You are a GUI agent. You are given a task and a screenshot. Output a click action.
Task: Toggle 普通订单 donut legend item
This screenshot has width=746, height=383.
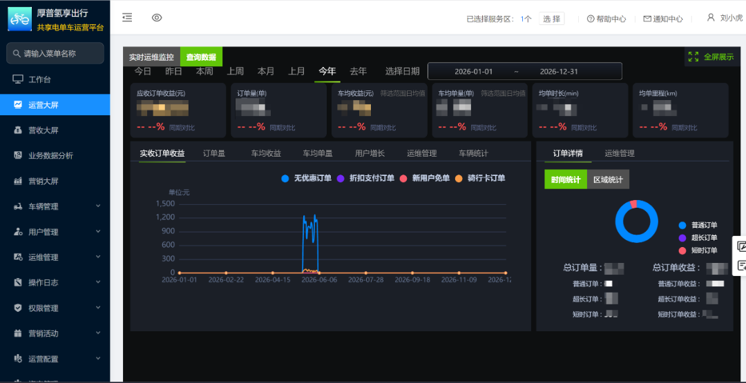pos(698,225)
